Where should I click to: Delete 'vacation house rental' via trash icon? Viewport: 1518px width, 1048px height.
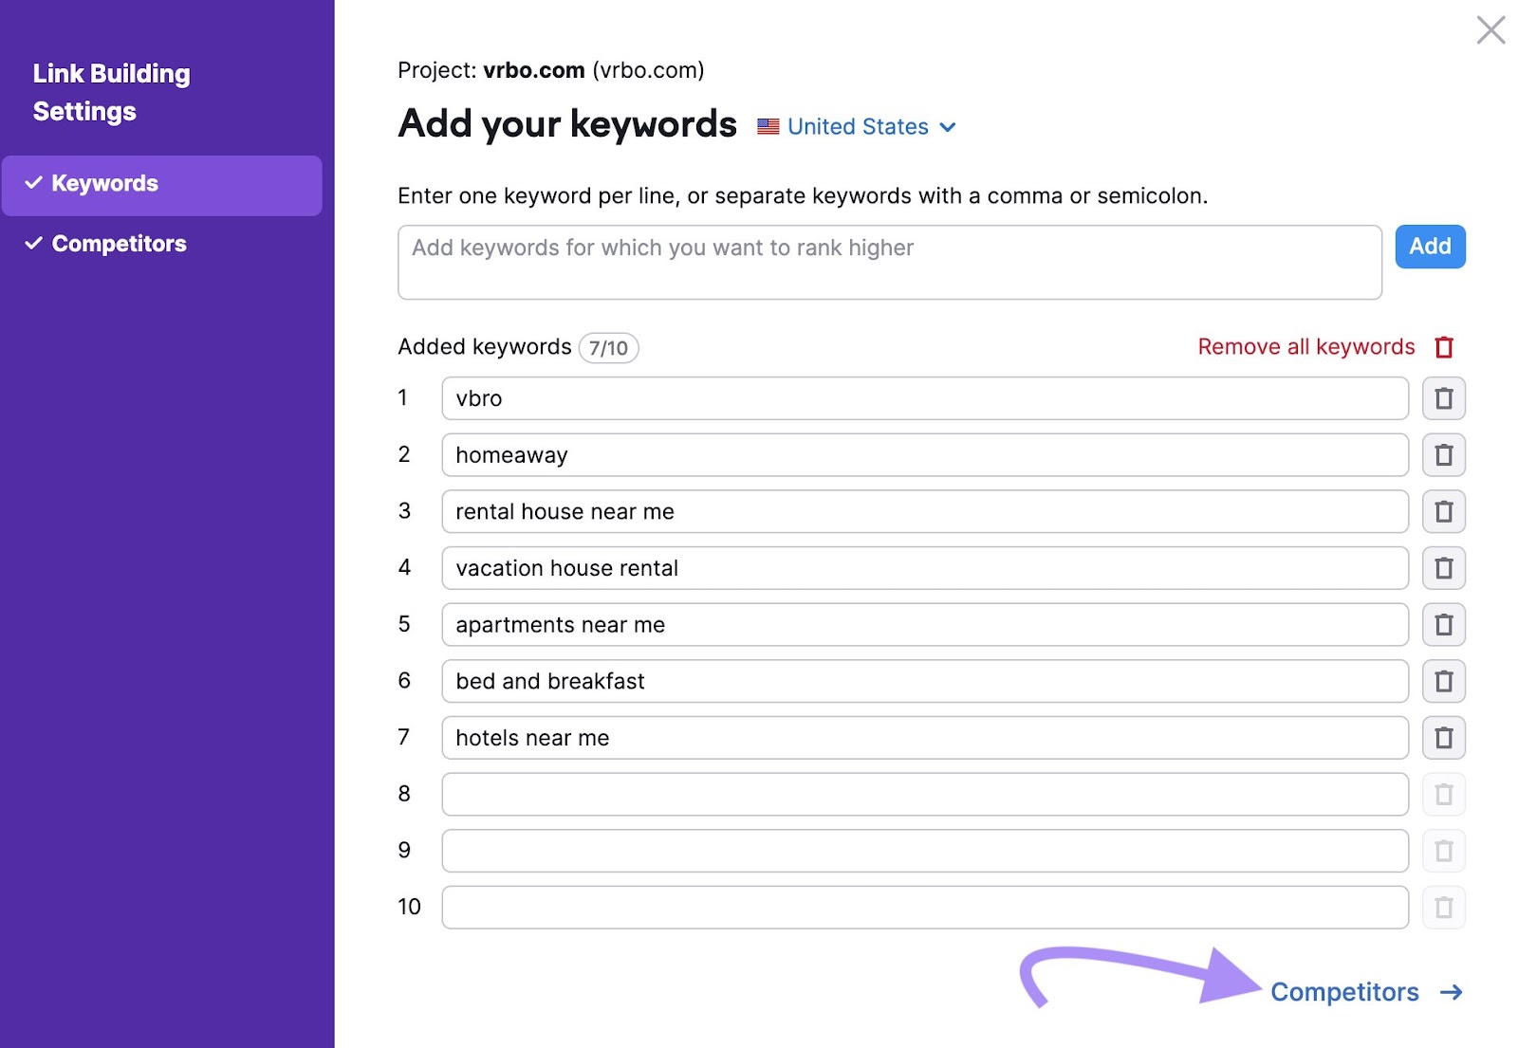point(1443,568)
